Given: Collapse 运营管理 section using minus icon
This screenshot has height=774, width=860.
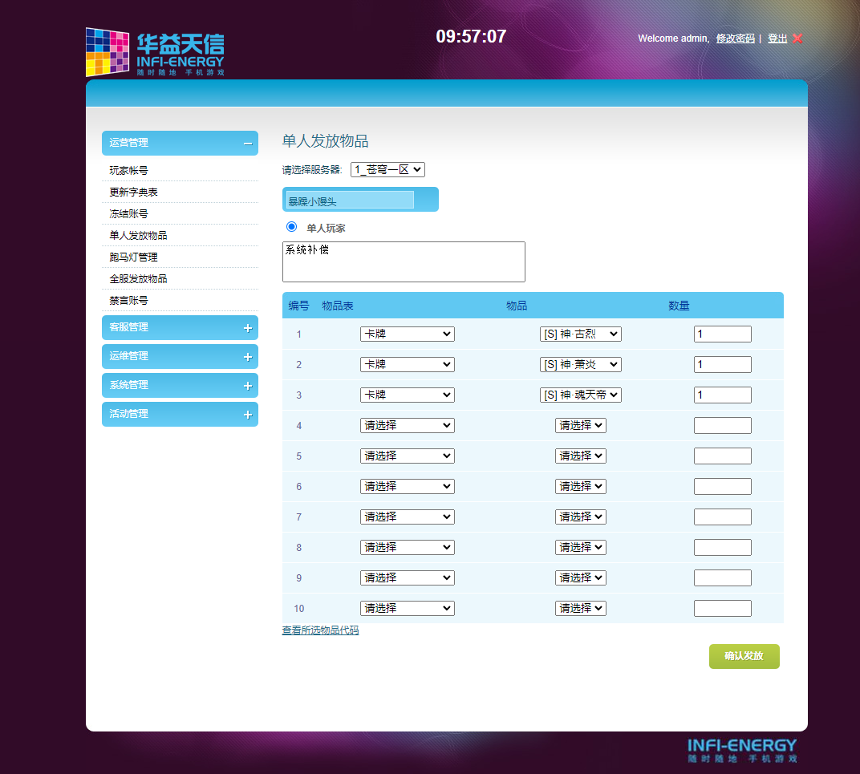Looking at the screenshot, I should [x=248, y=144].
